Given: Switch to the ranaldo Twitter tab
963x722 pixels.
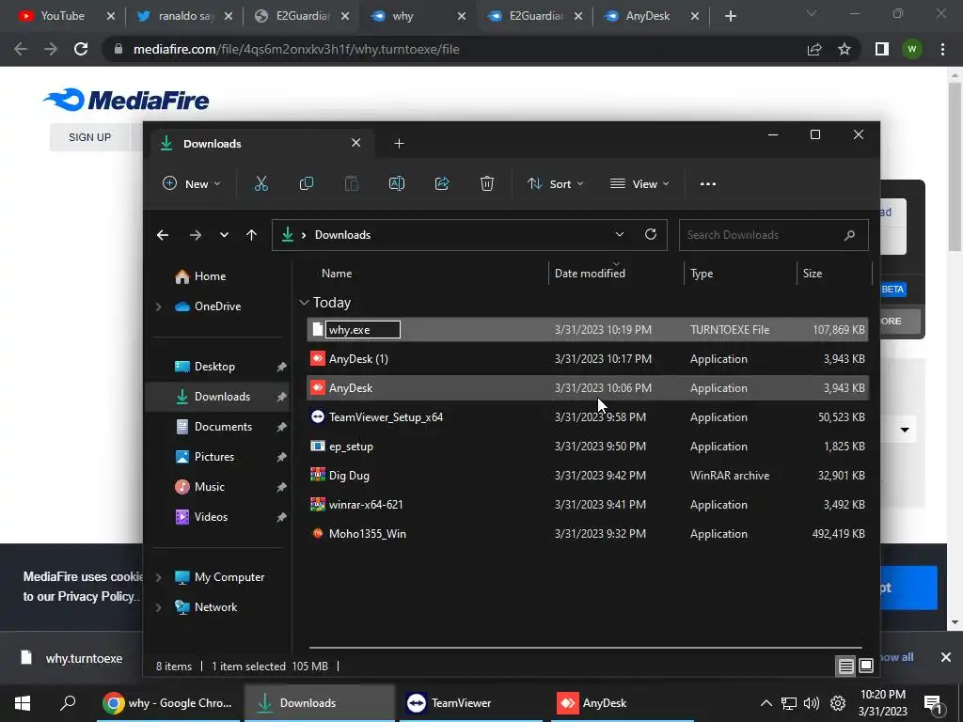Looking at the screenshot, I should tap(186, 16).
